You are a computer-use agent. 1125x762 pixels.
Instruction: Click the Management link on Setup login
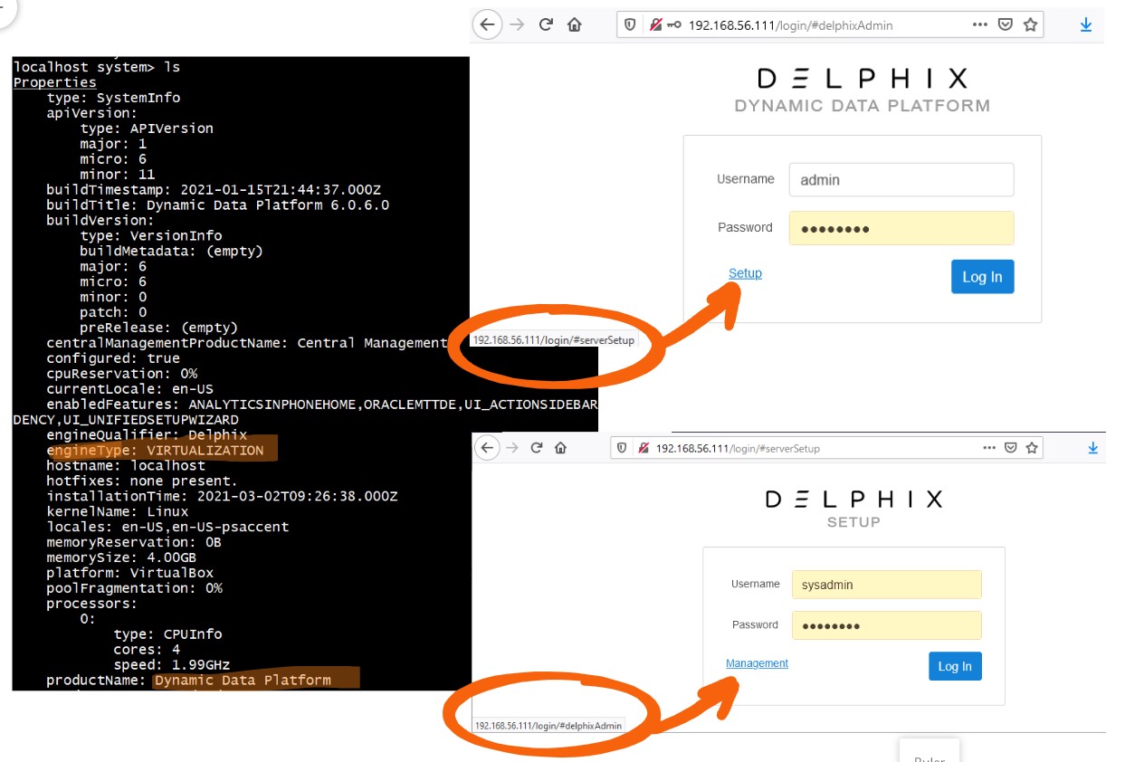click(757, 663)
